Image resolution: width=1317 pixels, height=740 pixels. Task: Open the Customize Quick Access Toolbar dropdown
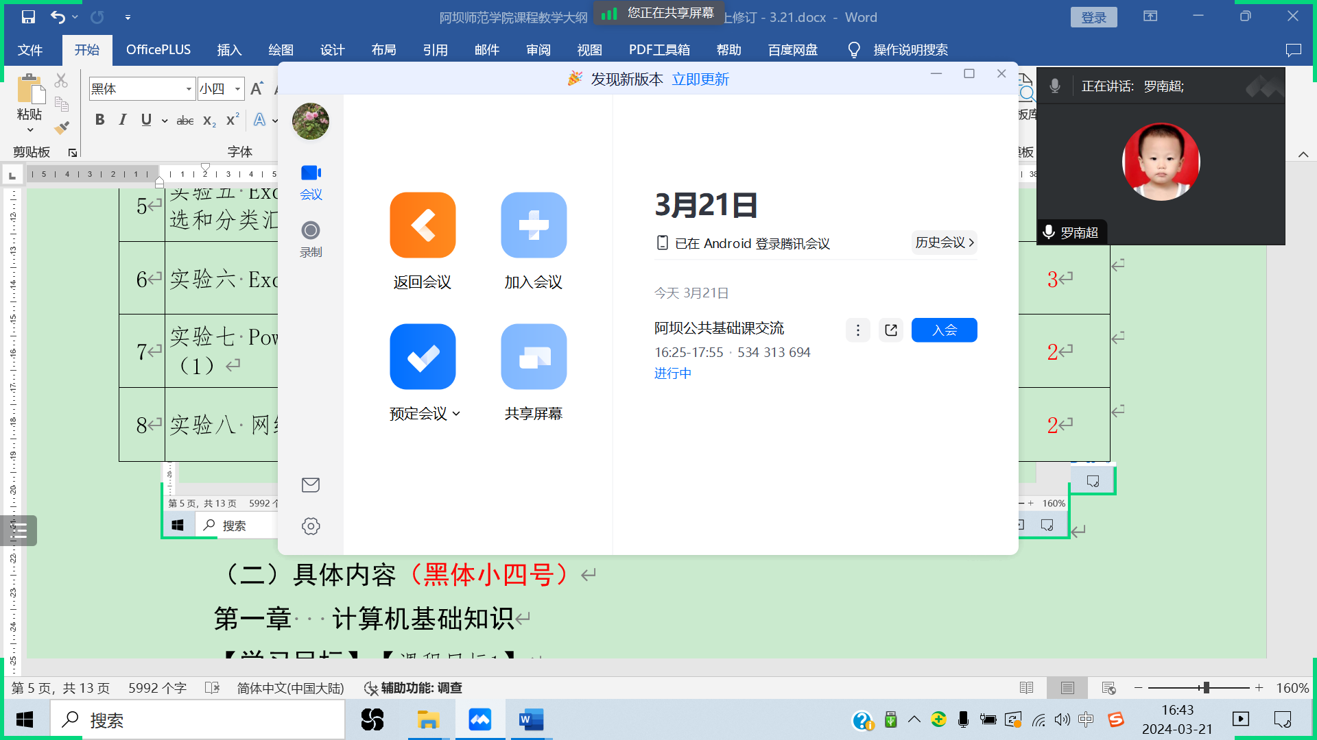(128, 17)
